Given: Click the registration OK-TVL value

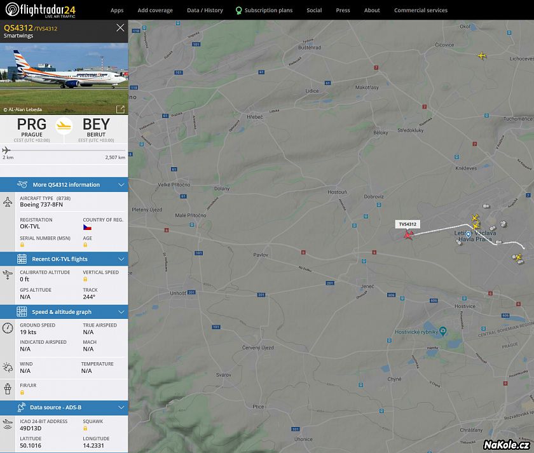Looking at the screenshot, I should click(x=30, y=226).
